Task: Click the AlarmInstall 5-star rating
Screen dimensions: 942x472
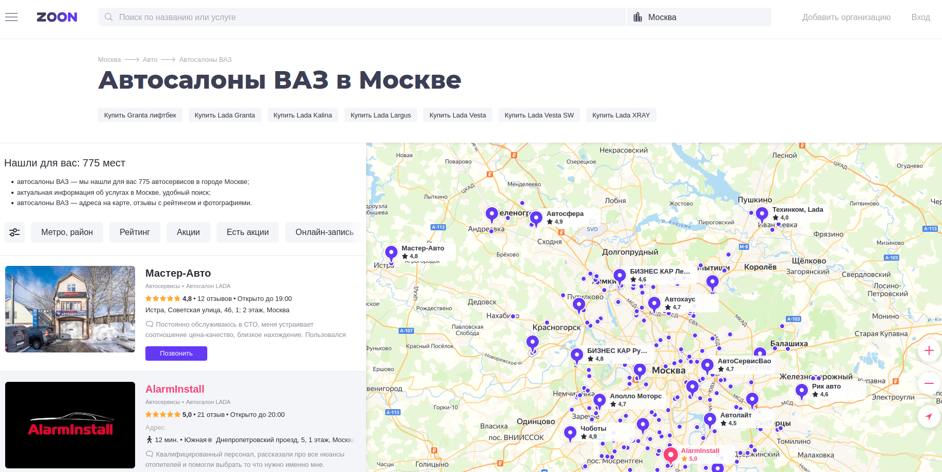Action: pyautogui.click(x=162, y=415)
